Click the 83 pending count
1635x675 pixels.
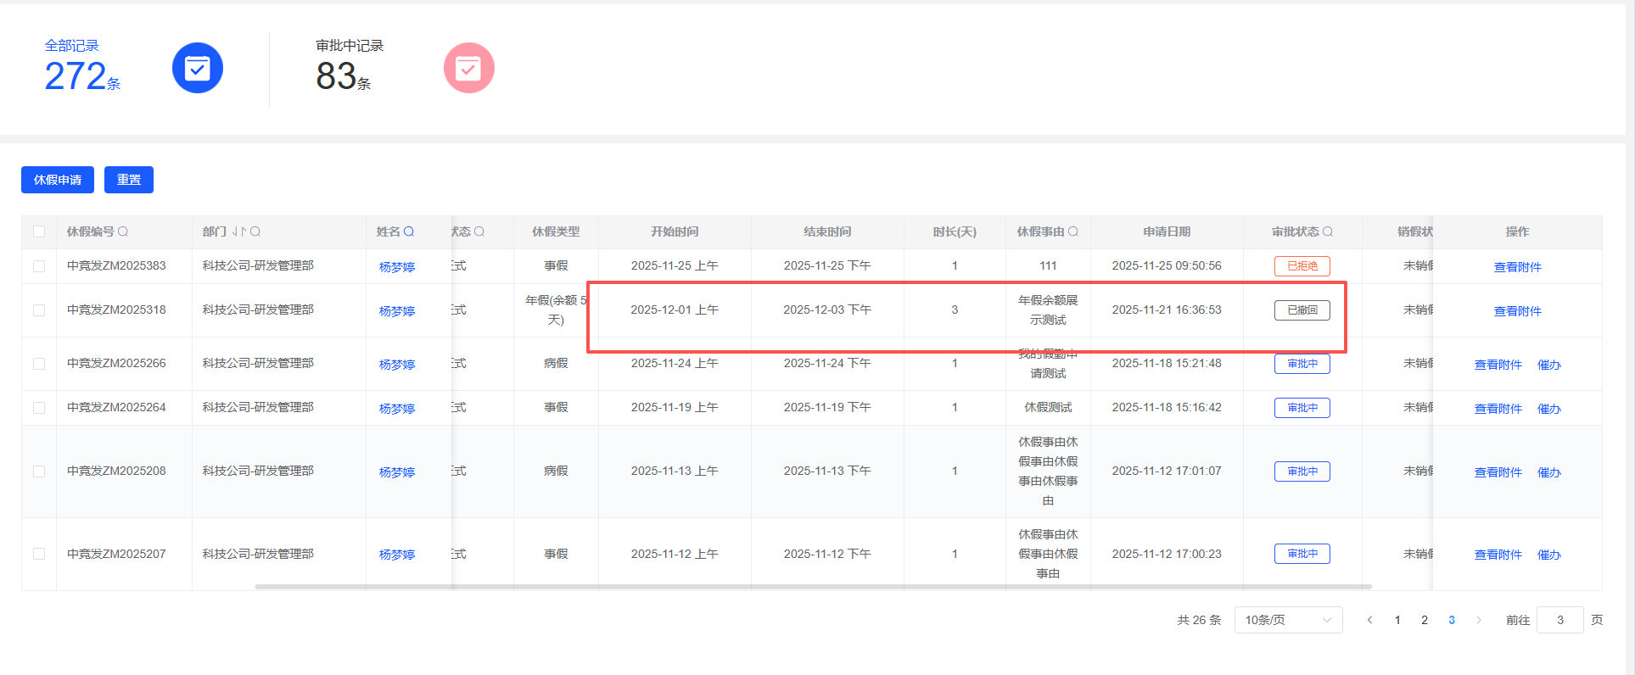tap(336, 76)
